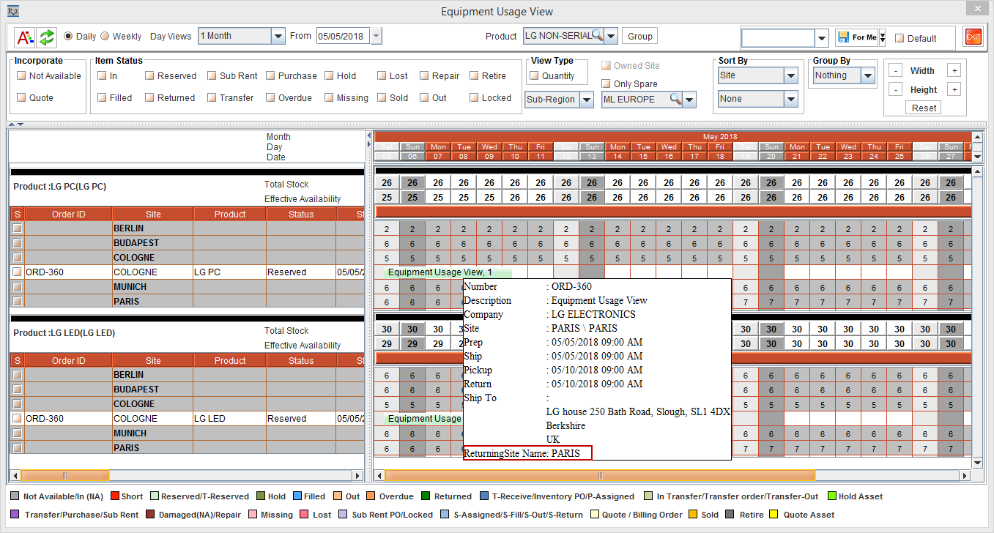Click the font color legend icon

[25, 37]
